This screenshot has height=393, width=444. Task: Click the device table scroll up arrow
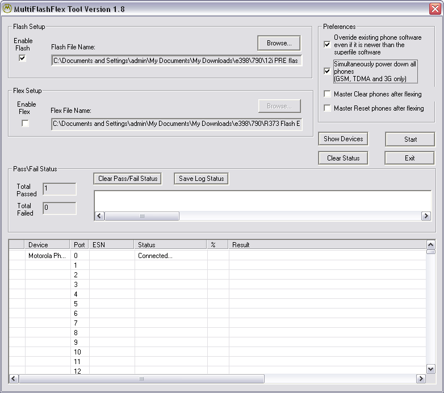point(431,244)
